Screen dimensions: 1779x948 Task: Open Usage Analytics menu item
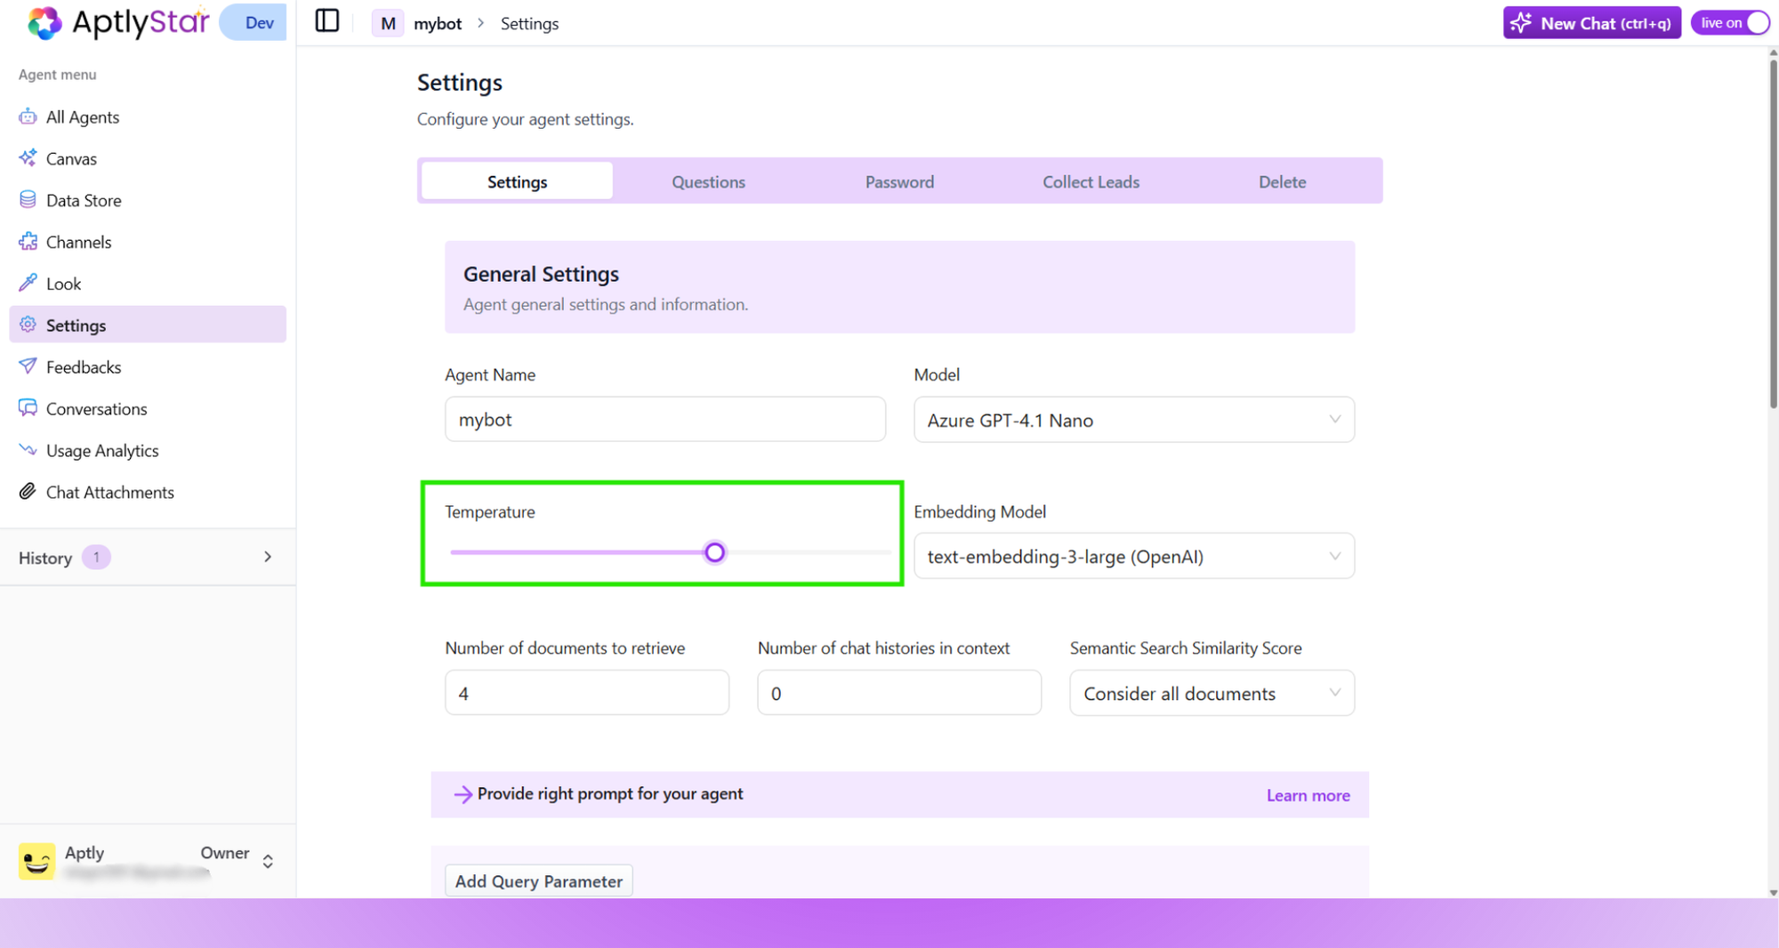[148, 450]
